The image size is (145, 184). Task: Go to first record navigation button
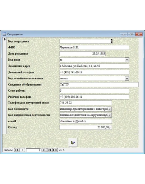[x=17, y=150]
